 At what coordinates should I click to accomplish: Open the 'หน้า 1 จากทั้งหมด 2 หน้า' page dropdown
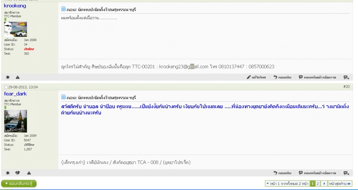pyautogui.click(x=287, y=183)
